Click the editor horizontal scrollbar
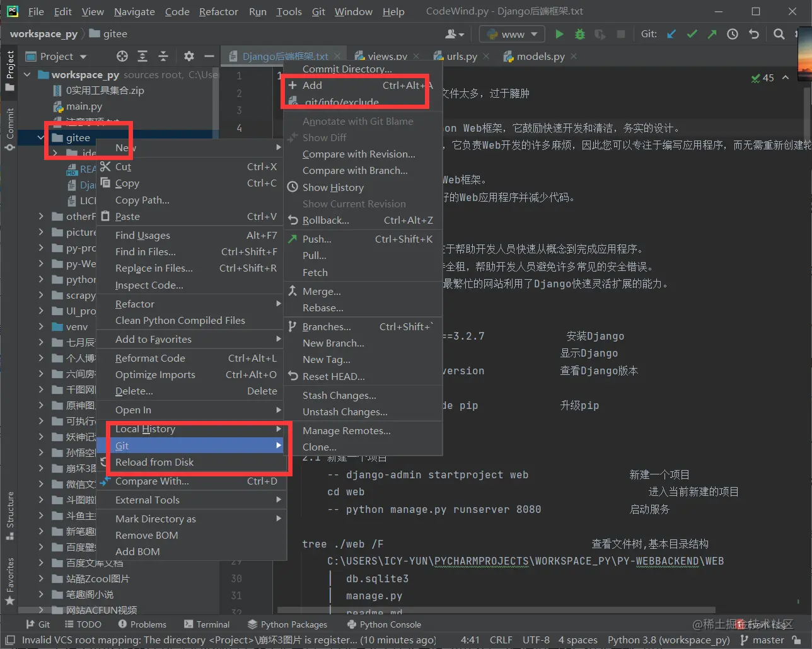This screenshot has width=812, height=649. tap(496, 610)
